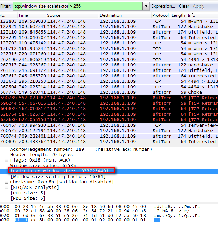Click Header length: 20 bytes line
The height and width of the screenshot is (232, 218).
click(42, 155)
